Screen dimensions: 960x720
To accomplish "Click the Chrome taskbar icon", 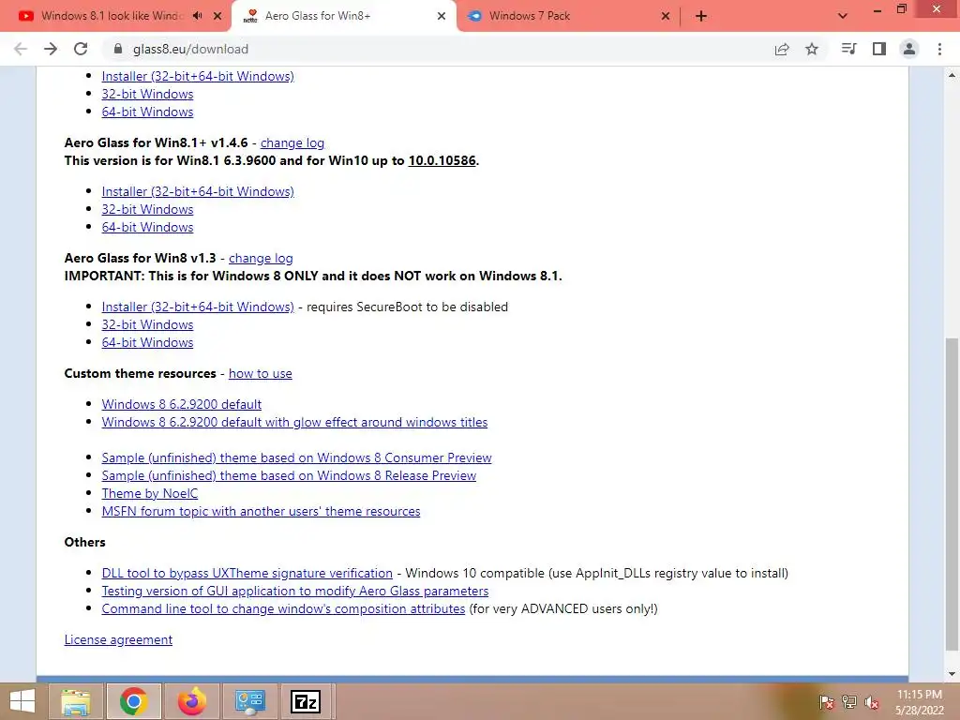I will point(133,701).
